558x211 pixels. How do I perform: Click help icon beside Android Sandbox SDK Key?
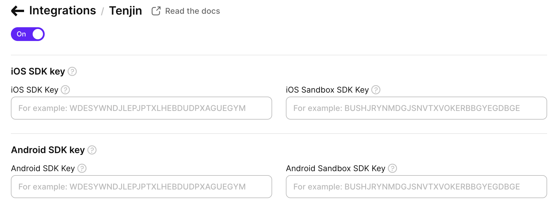click(392, 169)
